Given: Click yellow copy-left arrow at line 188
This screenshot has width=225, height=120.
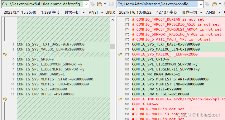Looking at the screenshot, I should coord(120,99).
